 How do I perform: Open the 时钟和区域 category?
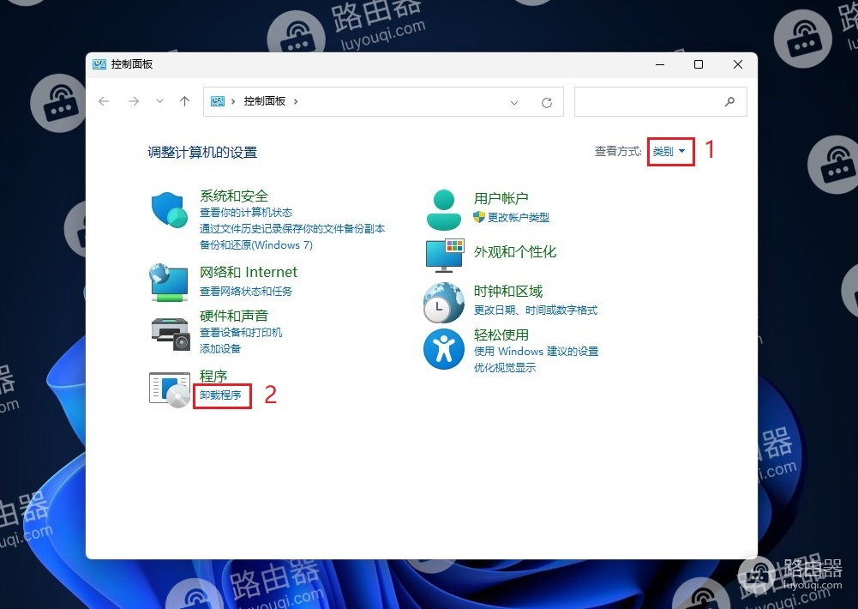[x=507, y=292]
